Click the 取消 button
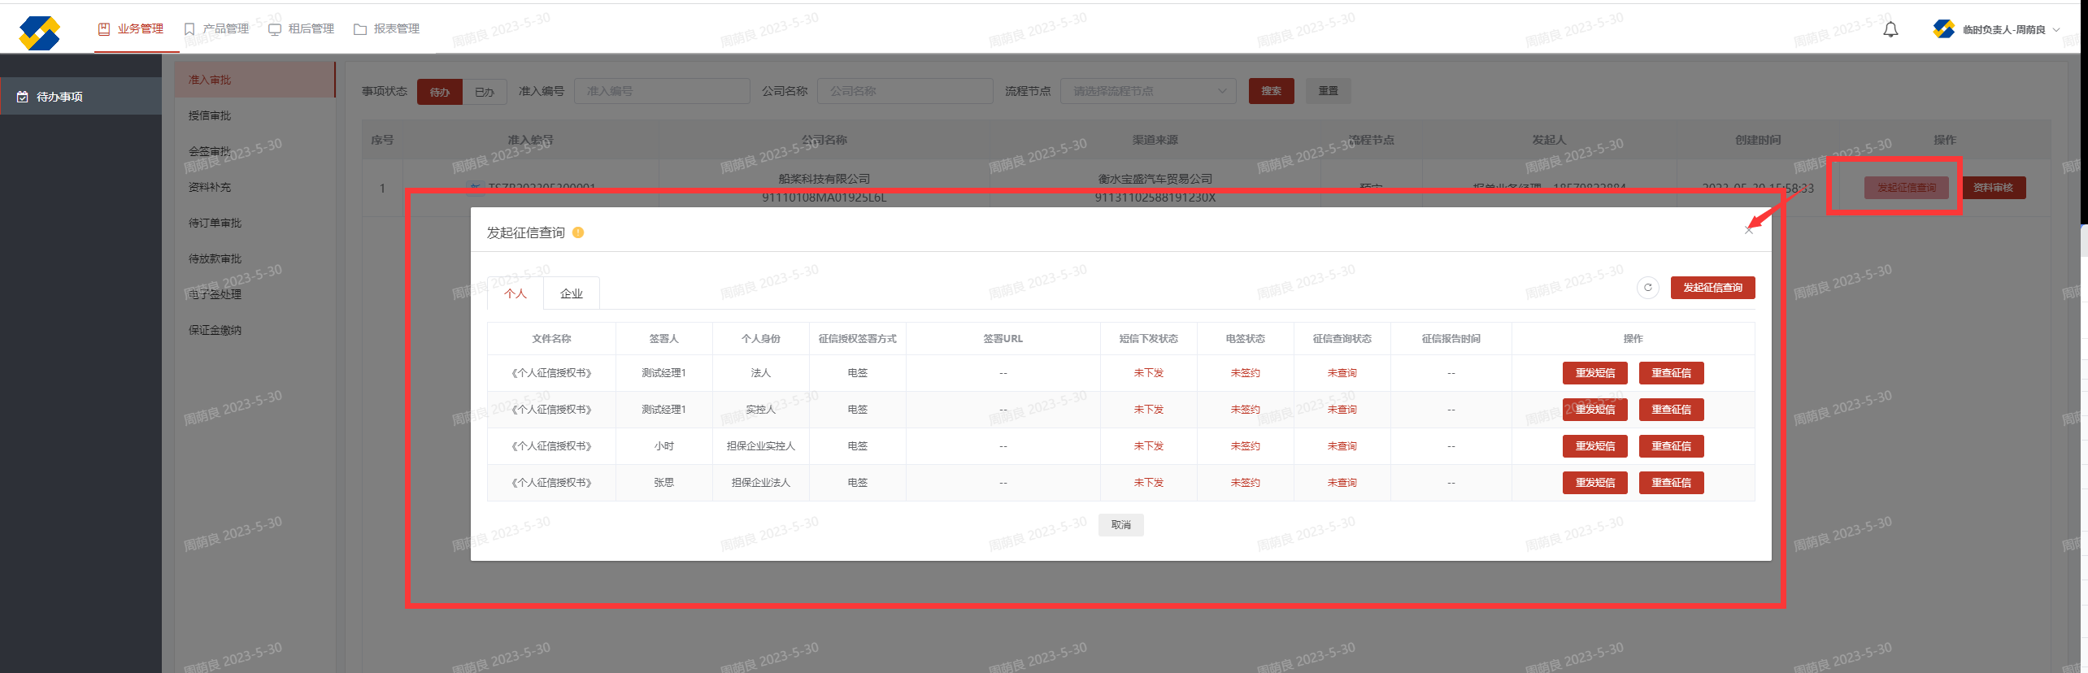Viewport: 2088px width, 673px height. click(x=1120, y=525)
